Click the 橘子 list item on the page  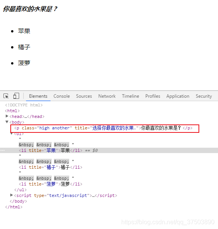pos(24,47)
